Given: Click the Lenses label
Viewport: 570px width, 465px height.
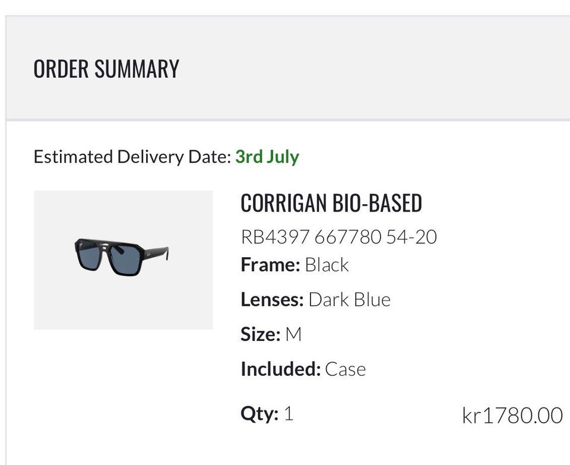Looking at the screenshot, I should [272, 299].
